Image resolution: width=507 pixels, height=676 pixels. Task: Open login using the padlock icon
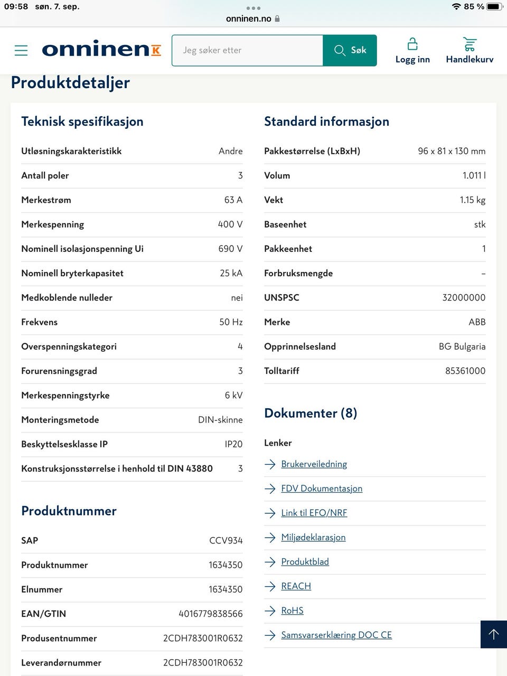point(412,43)
